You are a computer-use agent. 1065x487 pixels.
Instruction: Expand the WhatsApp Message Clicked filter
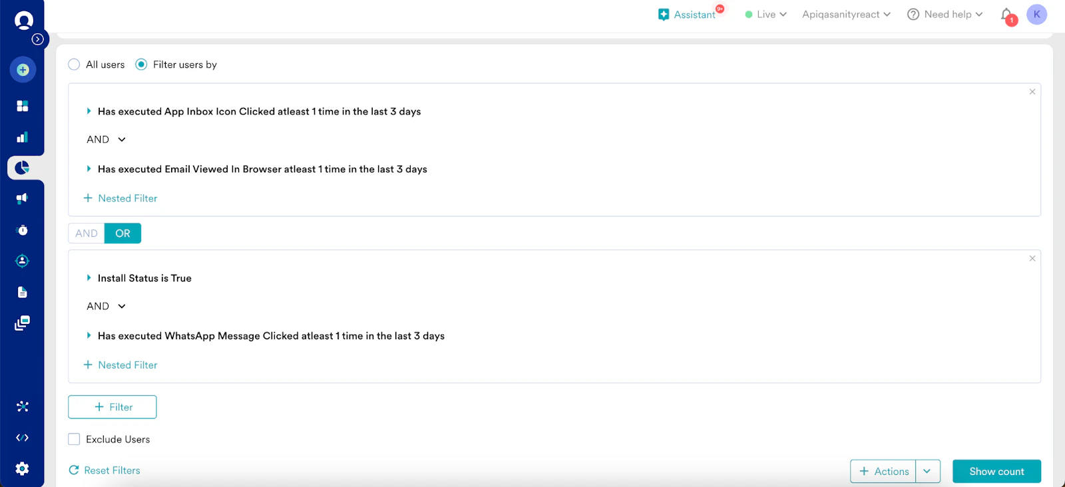click(89, 336)
